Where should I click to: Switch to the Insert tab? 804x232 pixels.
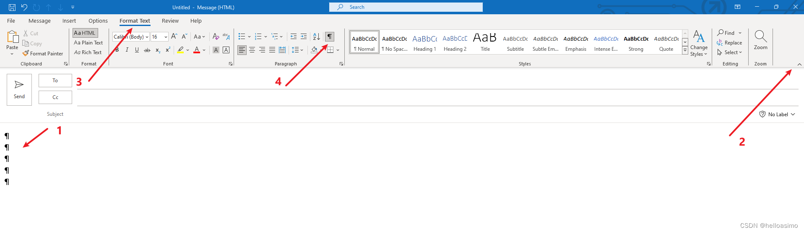coord(69,21)
